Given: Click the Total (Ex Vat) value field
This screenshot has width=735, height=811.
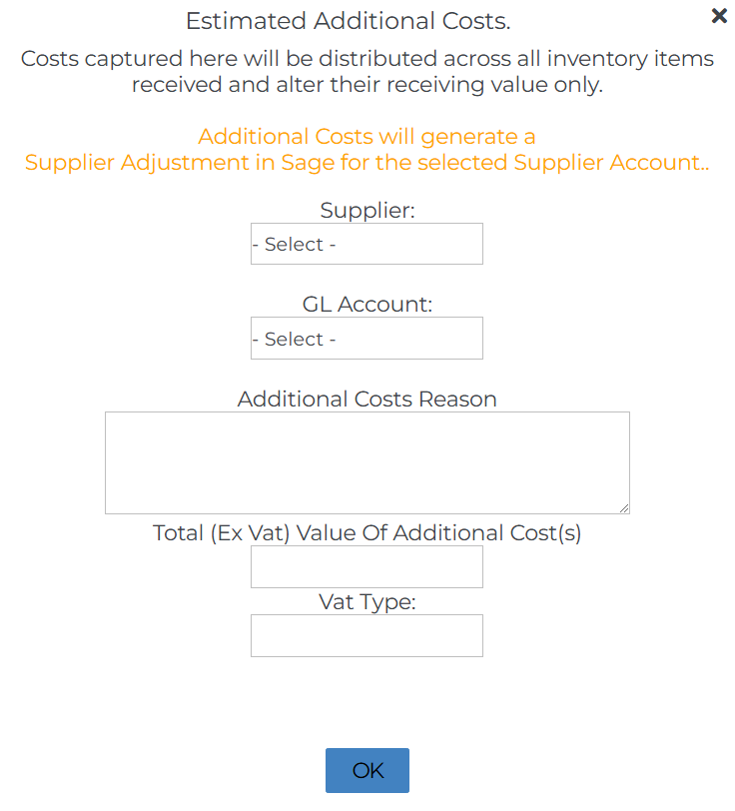Looking at the screenshot, I should [367, 567].
